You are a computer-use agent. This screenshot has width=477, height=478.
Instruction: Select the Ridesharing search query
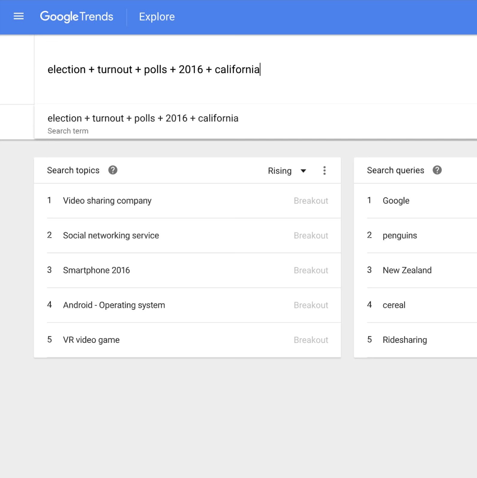pyautogui.click(x=405, y=340)
